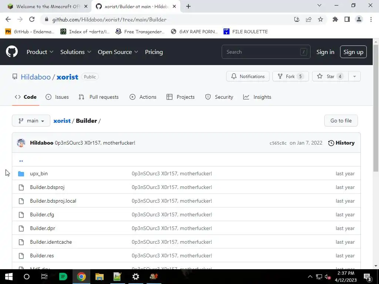
Task: Open Cortana search circle on taskbar
Action: point(27,277)
